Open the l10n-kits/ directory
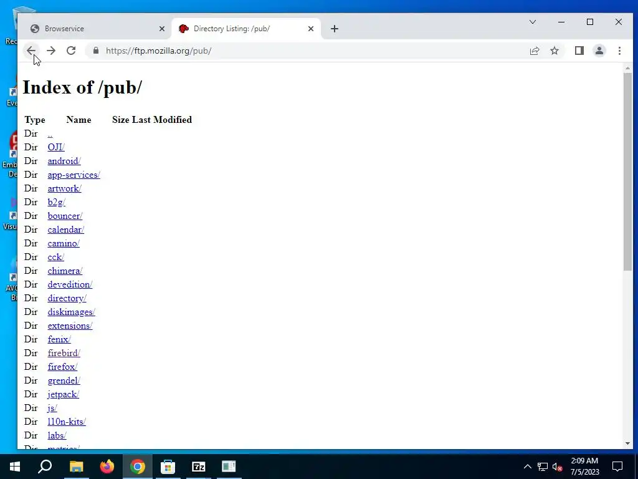The width and height of the screenshot is (638, 479). coord(67,422)
